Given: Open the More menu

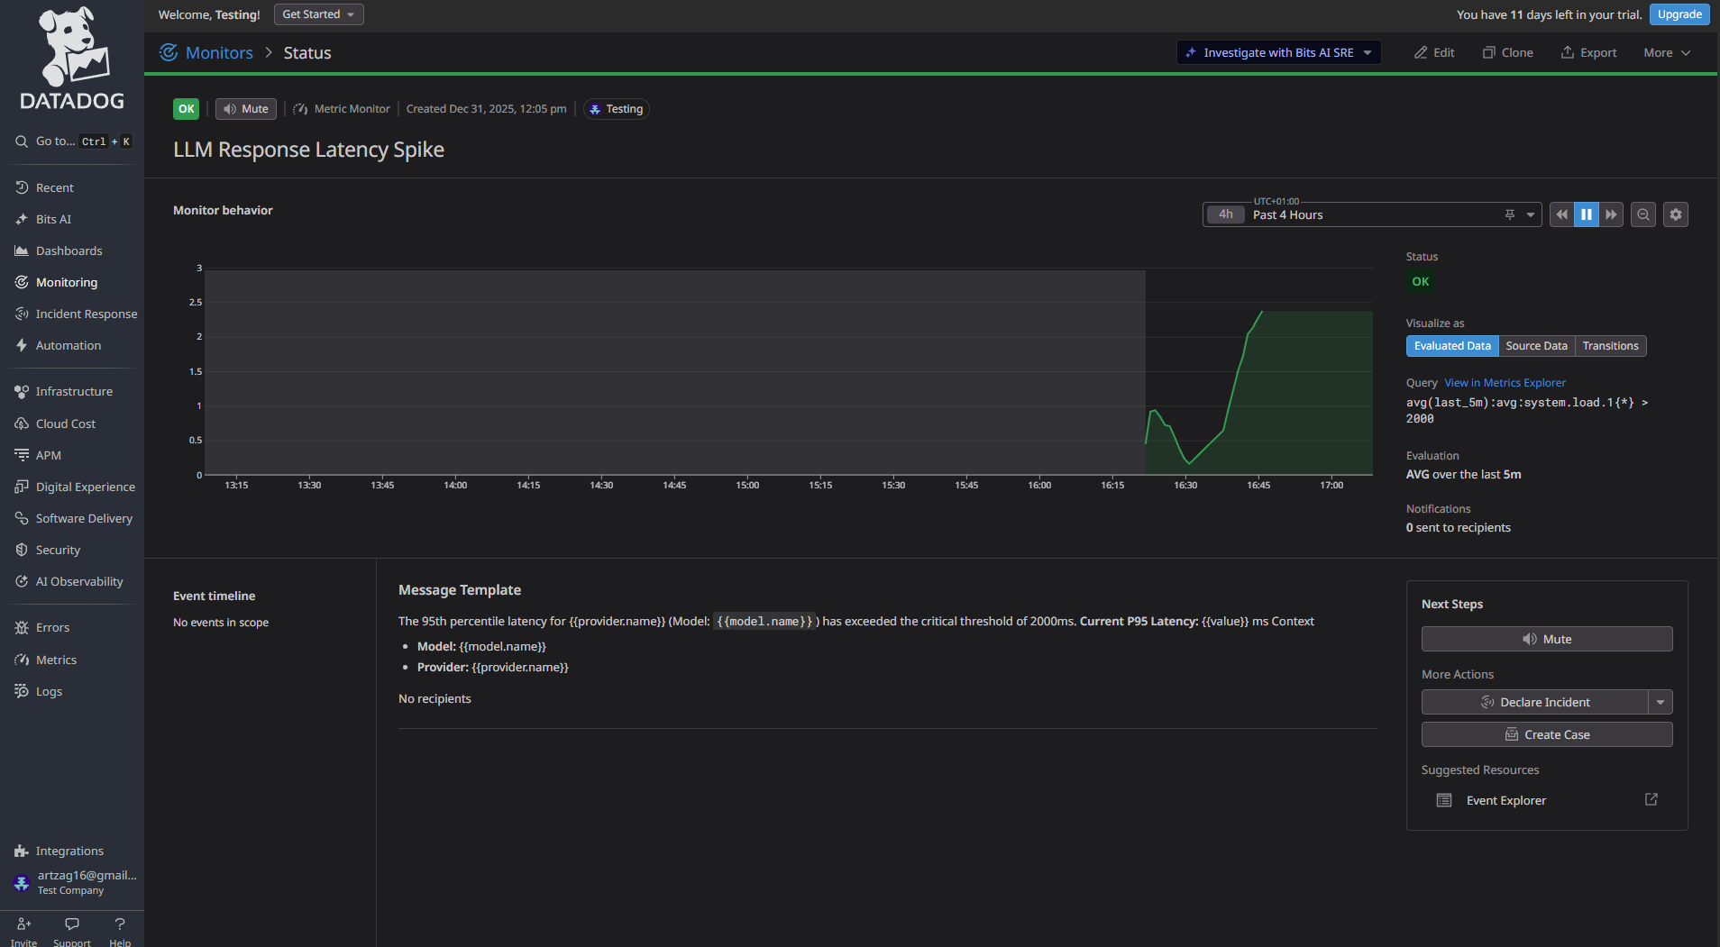Looking at the screenshot, I should point(1667,52).
